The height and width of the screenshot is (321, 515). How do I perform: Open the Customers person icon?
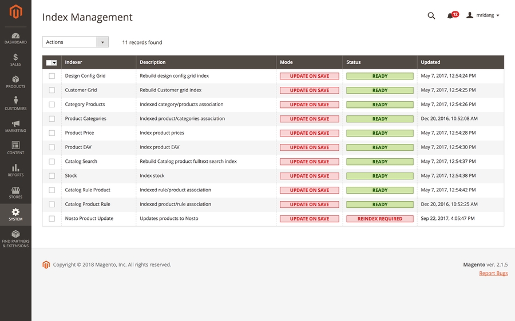15,103
